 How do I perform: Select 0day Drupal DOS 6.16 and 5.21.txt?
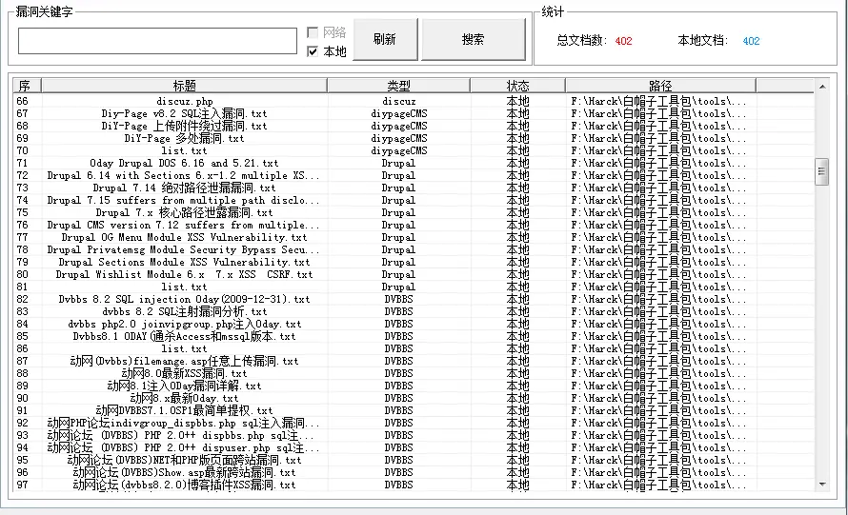(x=185, y=163)
